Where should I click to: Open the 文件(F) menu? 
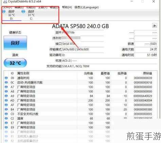coord(7,7)
